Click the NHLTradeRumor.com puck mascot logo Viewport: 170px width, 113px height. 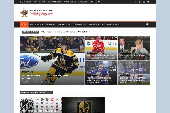point(24,13)
